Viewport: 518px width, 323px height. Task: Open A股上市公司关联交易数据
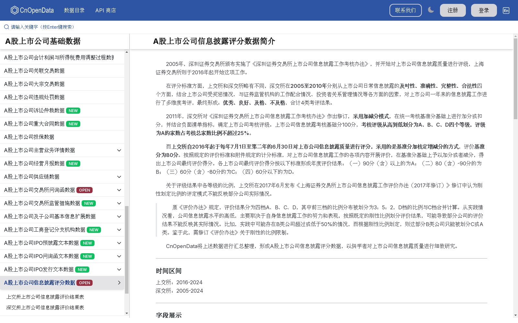click(62, 71)
